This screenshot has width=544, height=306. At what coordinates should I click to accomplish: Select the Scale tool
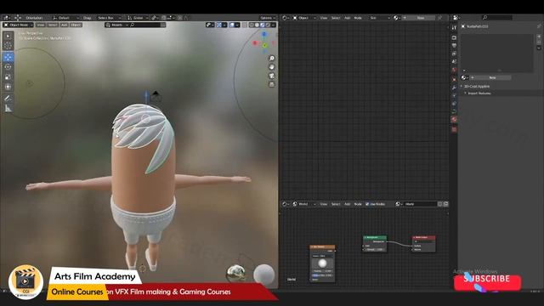(8, 77)
